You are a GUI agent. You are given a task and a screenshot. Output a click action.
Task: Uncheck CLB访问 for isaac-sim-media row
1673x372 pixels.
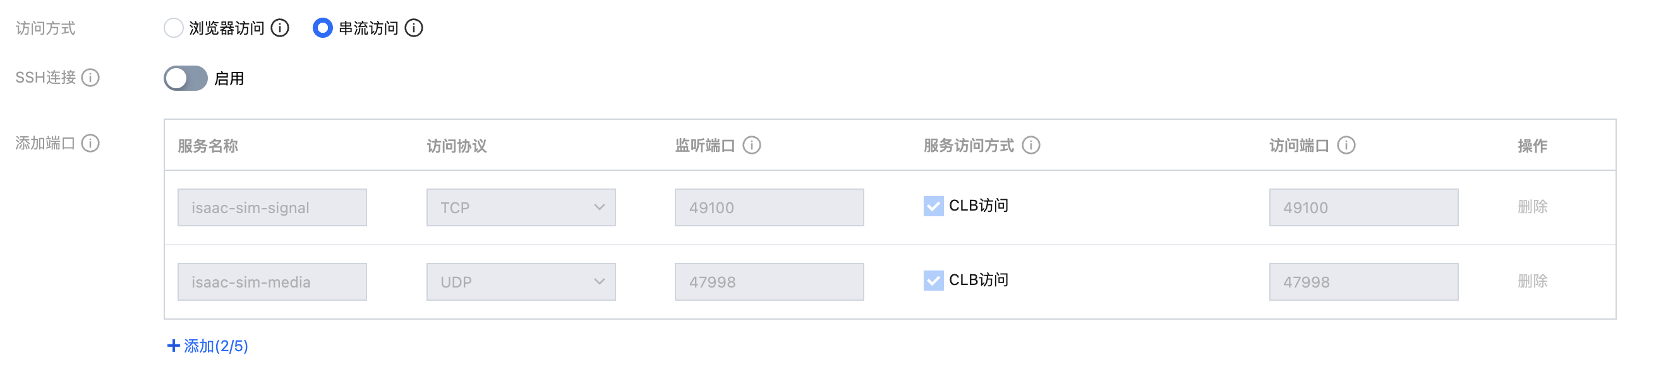pos(933,281)
